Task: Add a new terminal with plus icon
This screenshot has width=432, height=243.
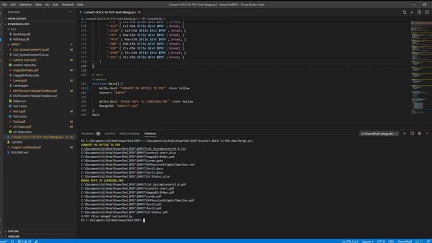Action: [x=404, y=134]
